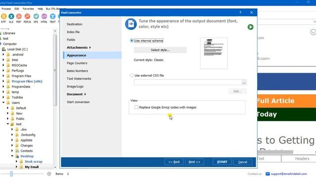Image resolution: width=316 pixels, height=177 pixels.
Task: Open the Edit menu
Action: [17, 9]
